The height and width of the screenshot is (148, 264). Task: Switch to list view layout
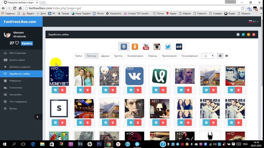tap(226, 56)
